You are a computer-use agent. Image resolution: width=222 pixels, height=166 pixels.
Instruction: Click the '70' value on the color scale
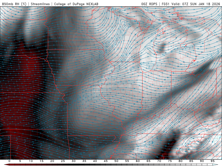coord(159,161)
